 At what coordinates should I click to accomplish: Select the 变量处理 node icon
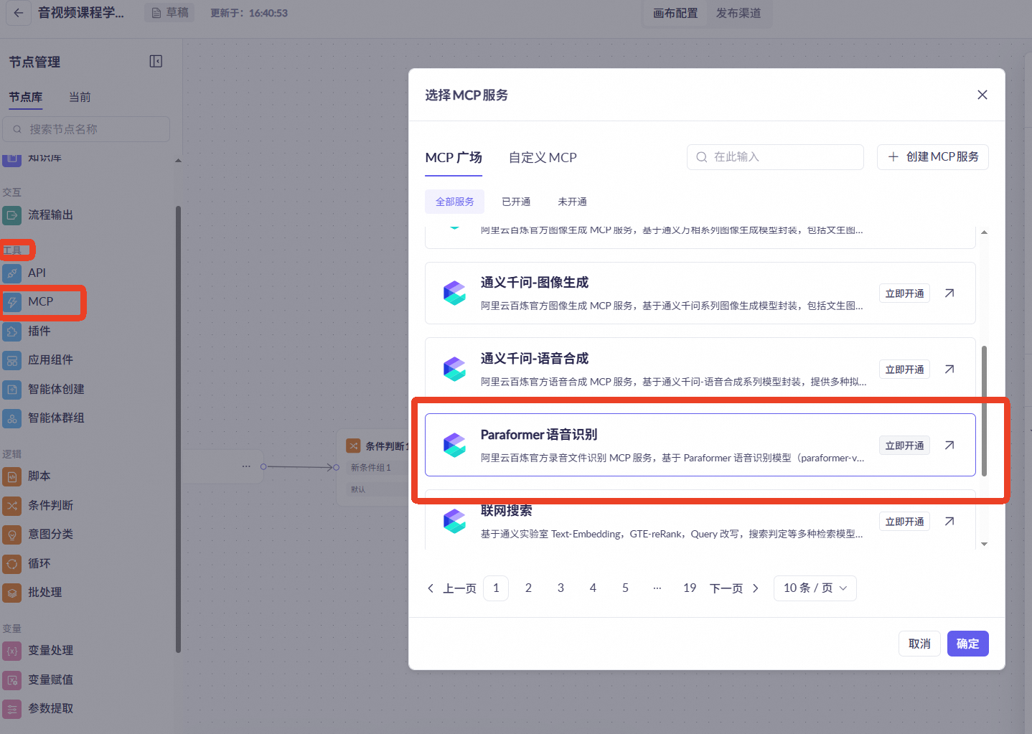12,651
